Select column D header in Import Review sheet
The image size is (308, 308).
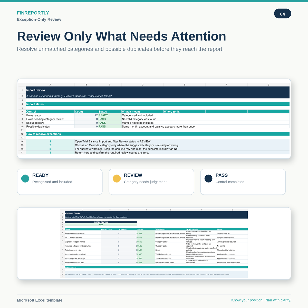[142, 84]
